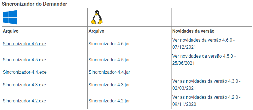The height and width of the screenshot is (110, 253).
Task: Click the Linux column Arquivo header
Action: pyautogui.click(x=96, y=31)
